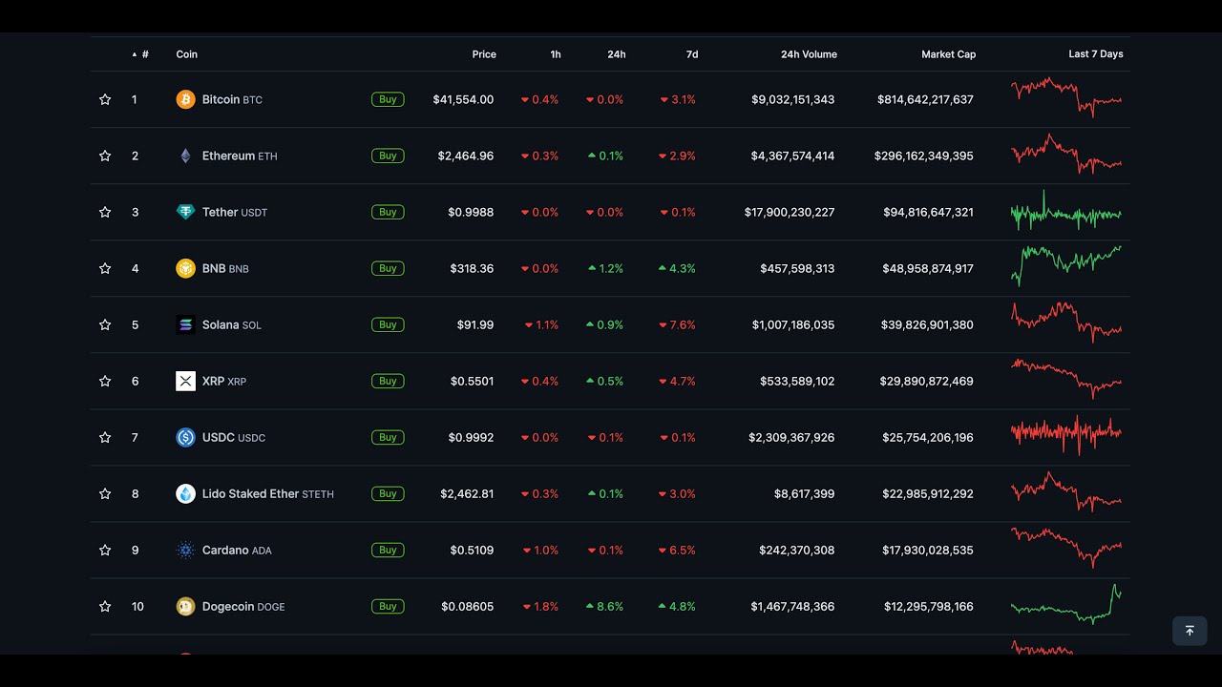Sort by 1h change column header
Screen dimensions: 1222x687
coord(556,54)
